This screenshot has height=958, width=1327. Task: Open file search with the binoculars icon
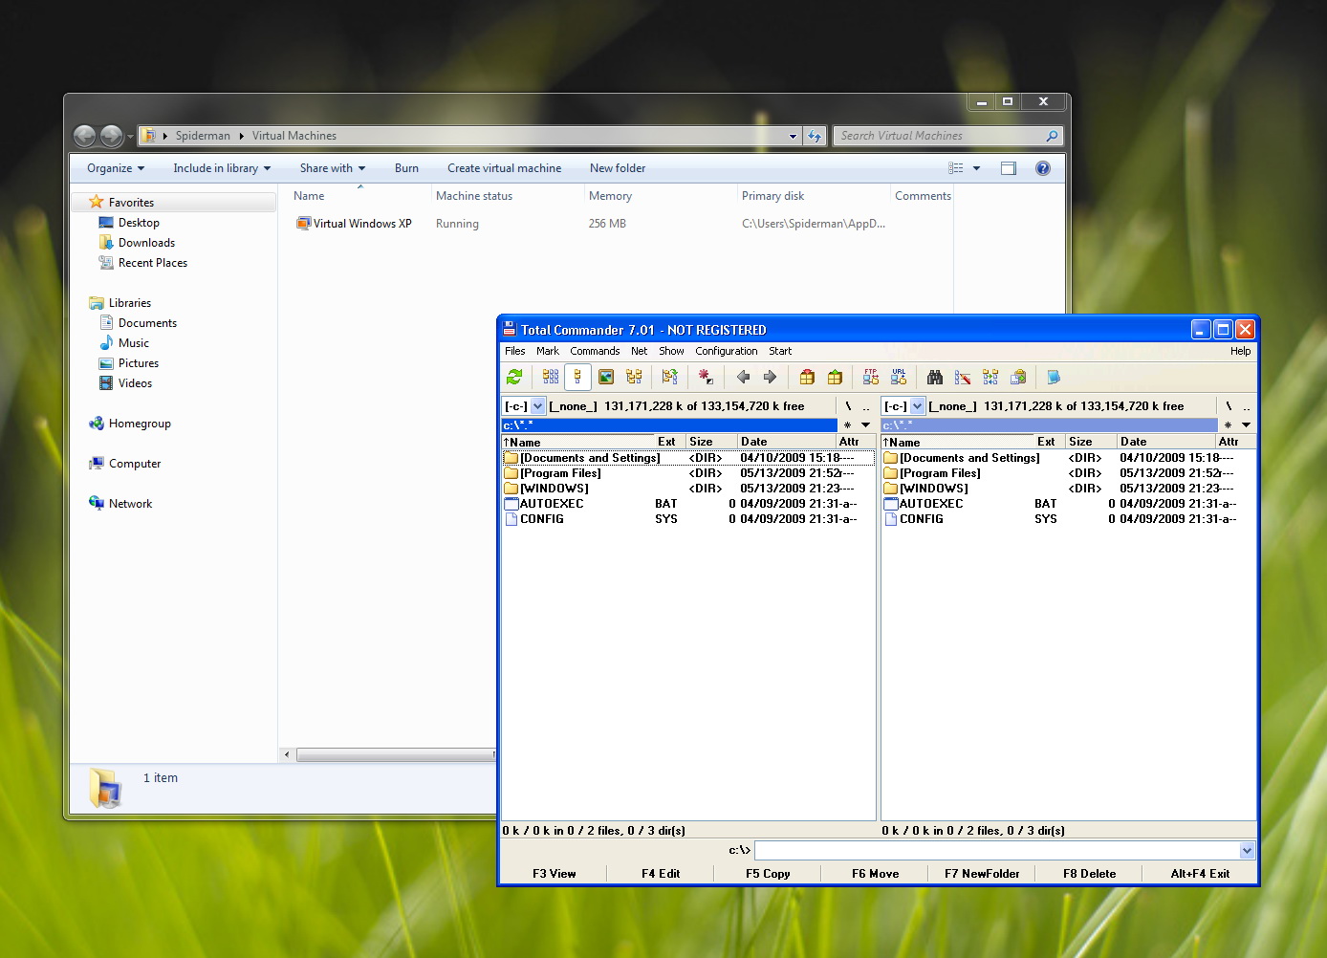click(x=935, y=378)
